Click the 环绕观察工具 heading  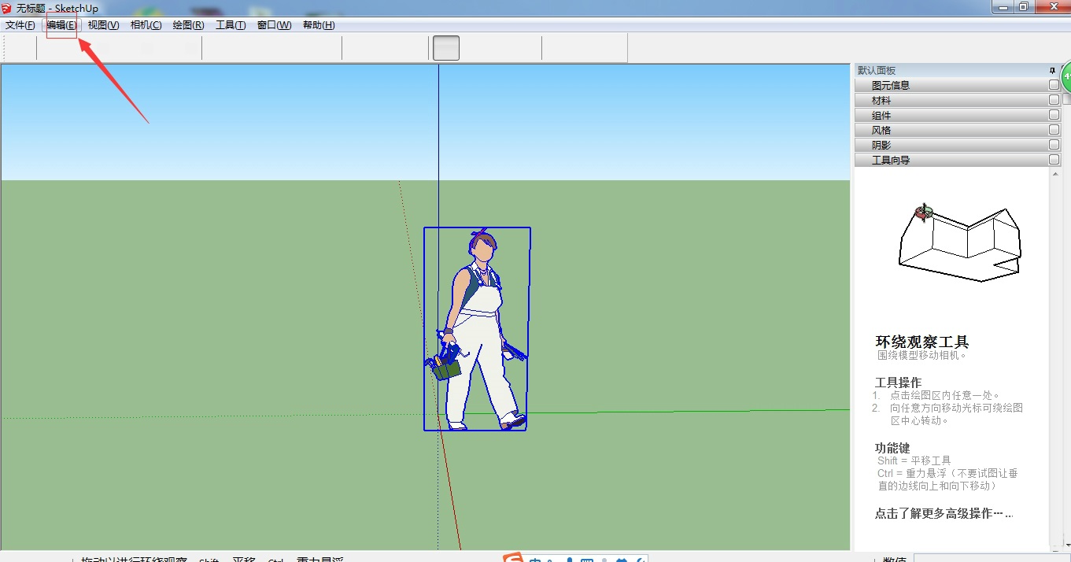(922, 342)
